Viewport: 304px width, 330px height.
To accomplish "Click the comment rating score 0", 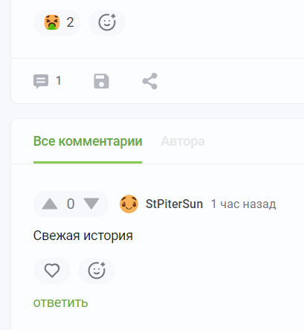I will coord(71,204).
